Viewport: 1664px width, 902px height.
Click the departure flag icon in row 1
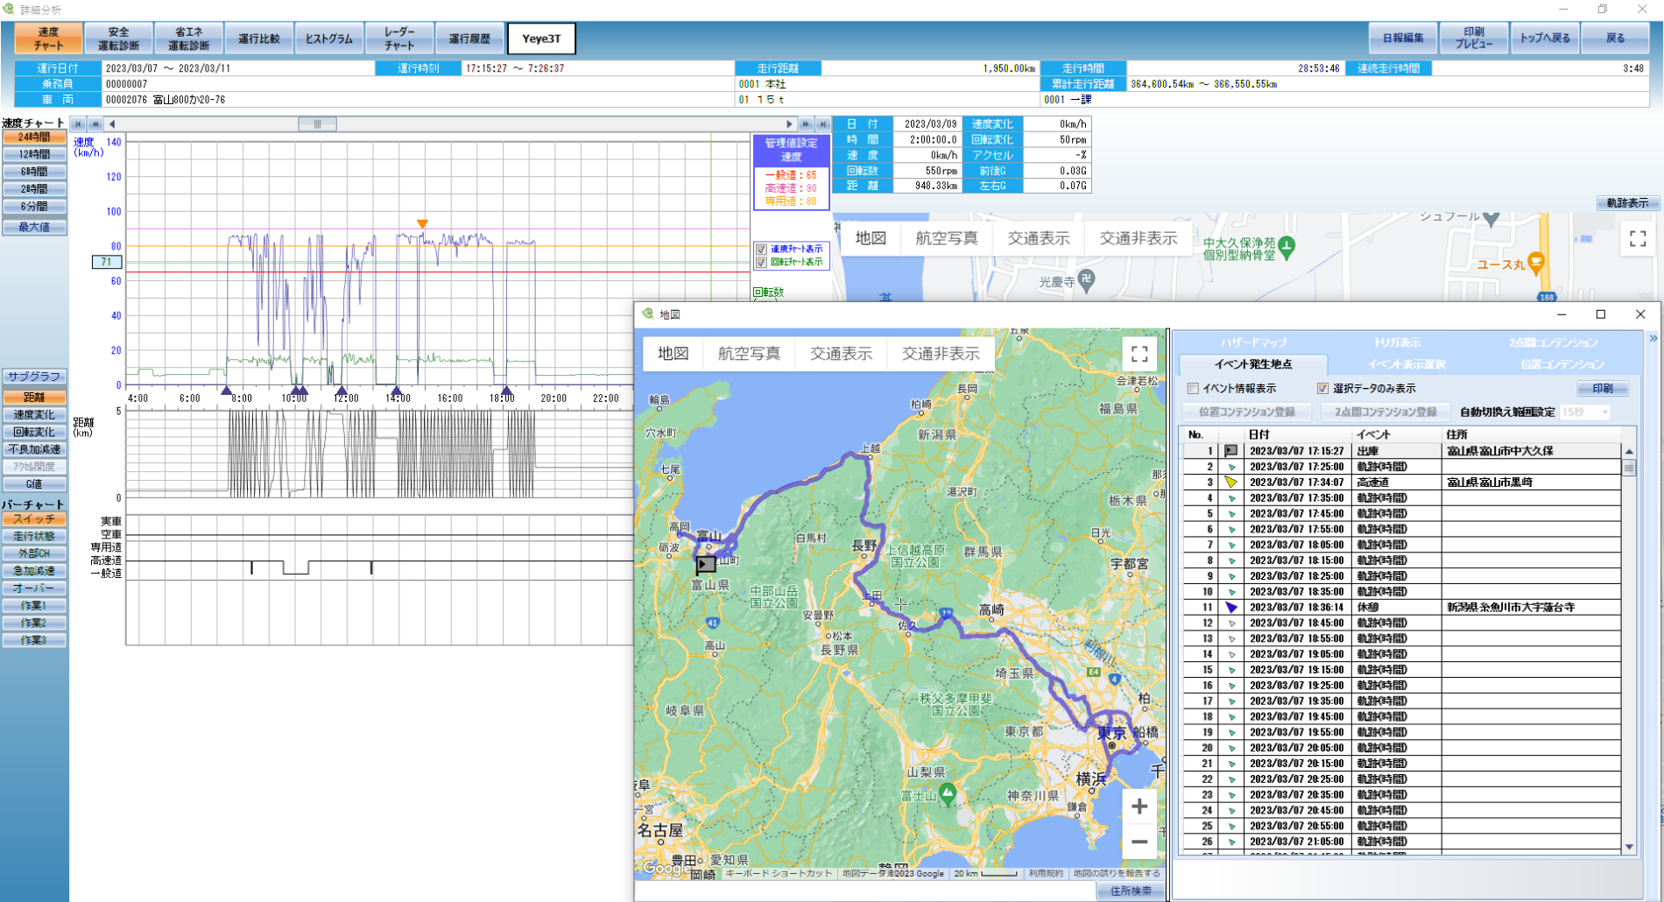(1230, 451)
